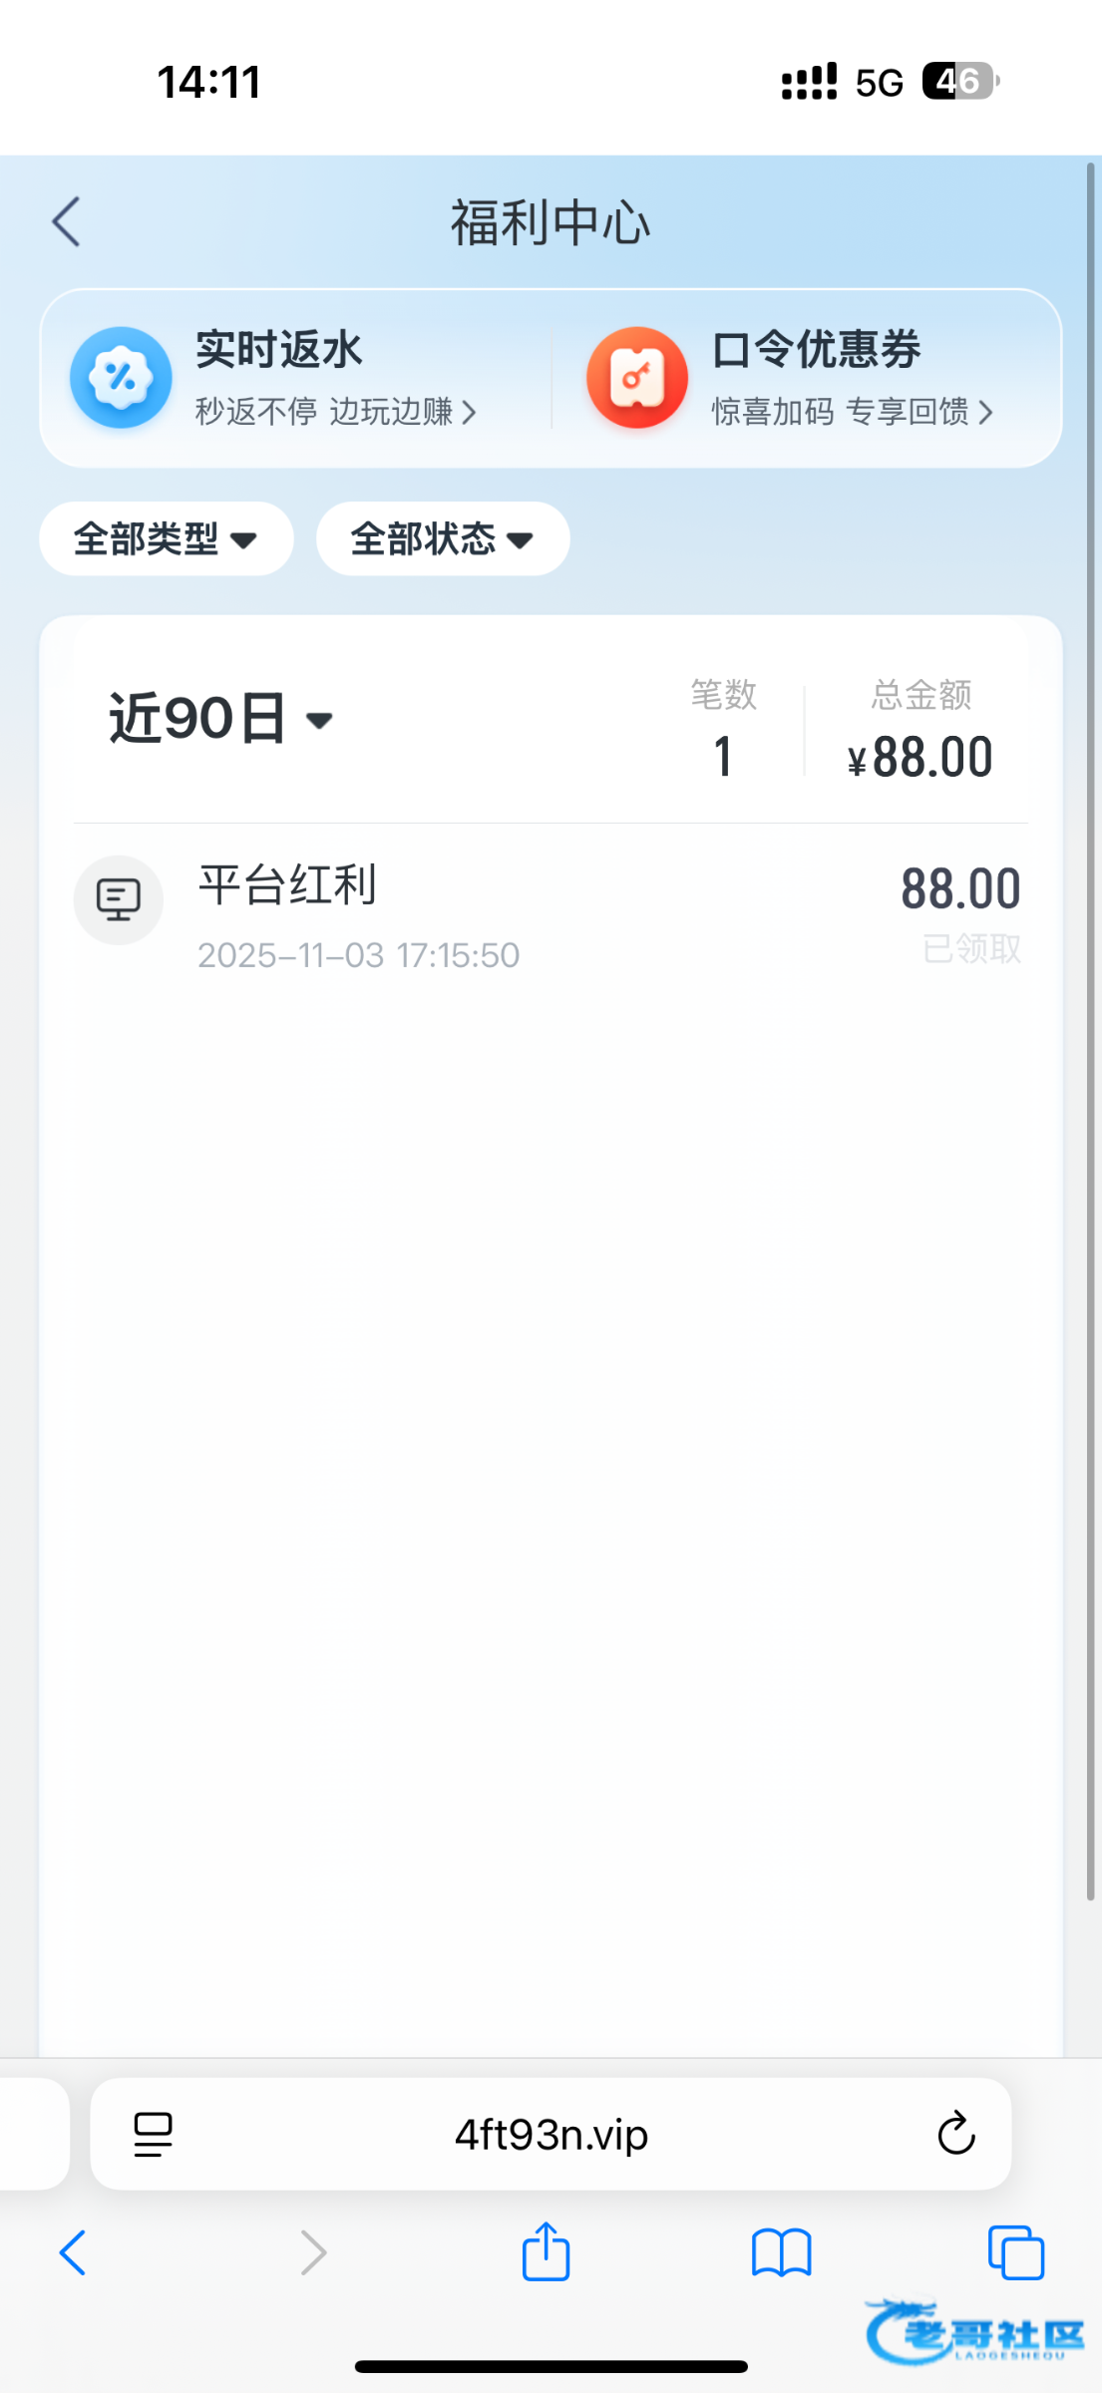Open Safari page settings icon in address bar
1102x2393 pixels.
point(153,2135)
